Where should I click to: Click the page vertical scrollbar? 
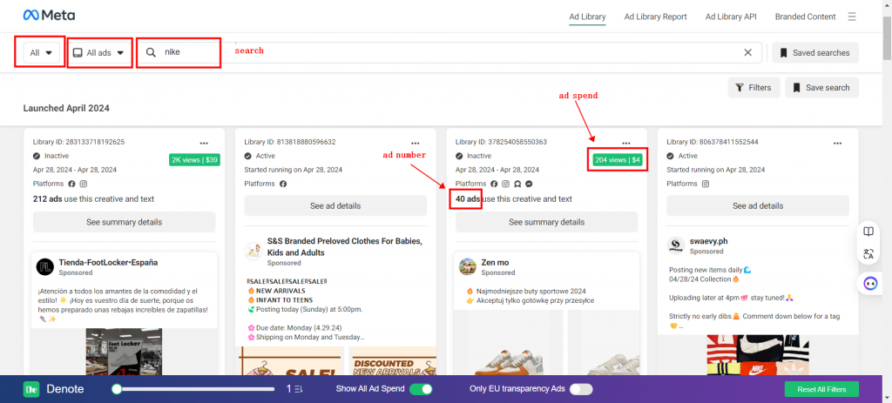887,38
